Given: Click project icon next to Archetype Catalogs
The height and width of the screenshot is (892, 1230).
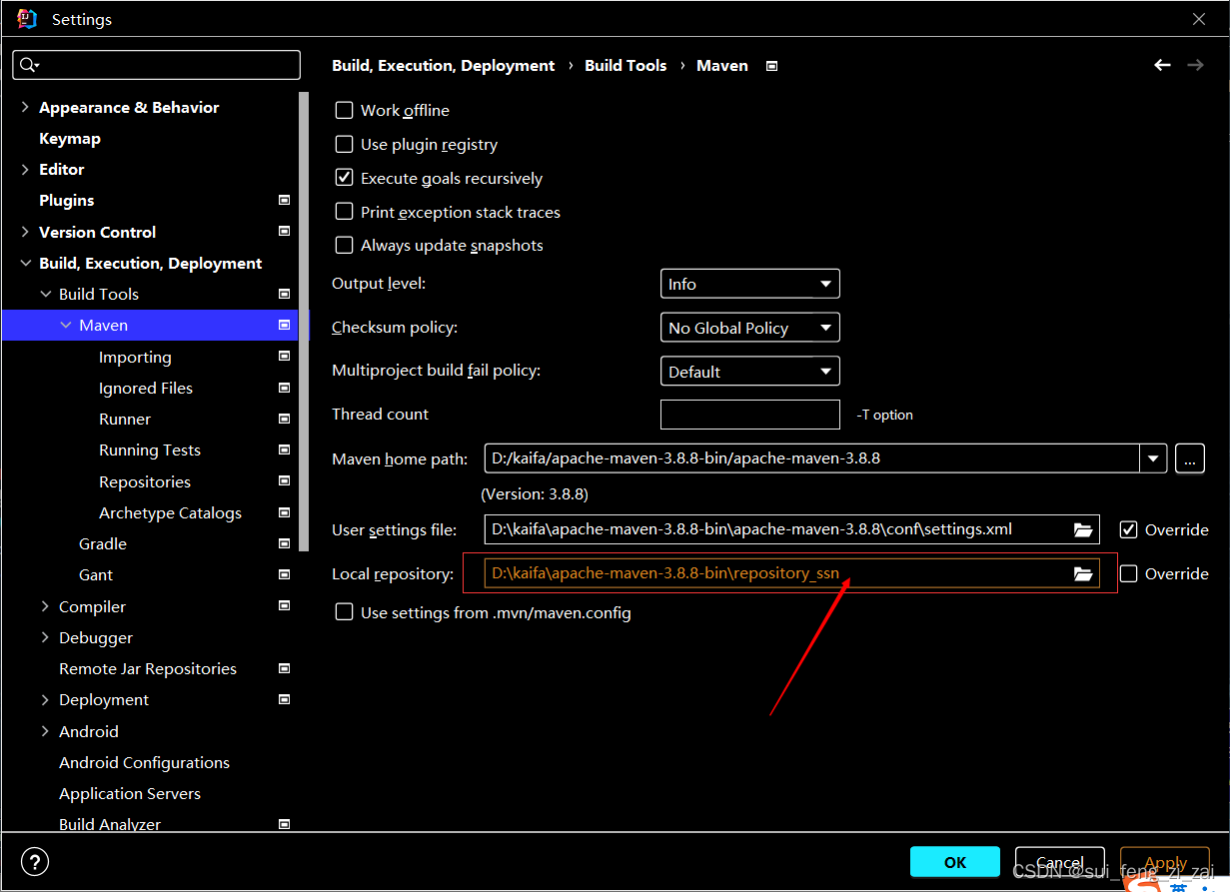Looking at the screenshot, I should (284, 512).
